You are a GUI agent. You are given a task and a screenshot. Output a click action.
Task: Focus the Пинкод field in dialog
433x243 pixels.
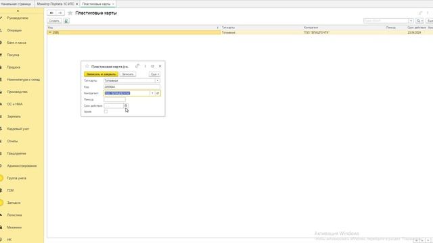tap(114, 99)
